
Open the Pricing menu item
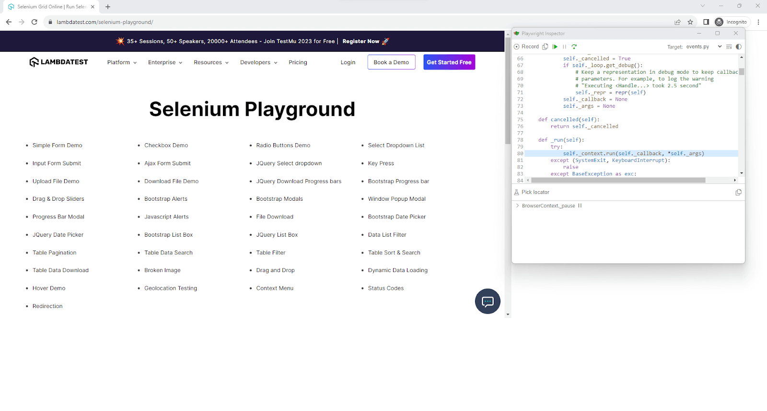click(298, 62)
